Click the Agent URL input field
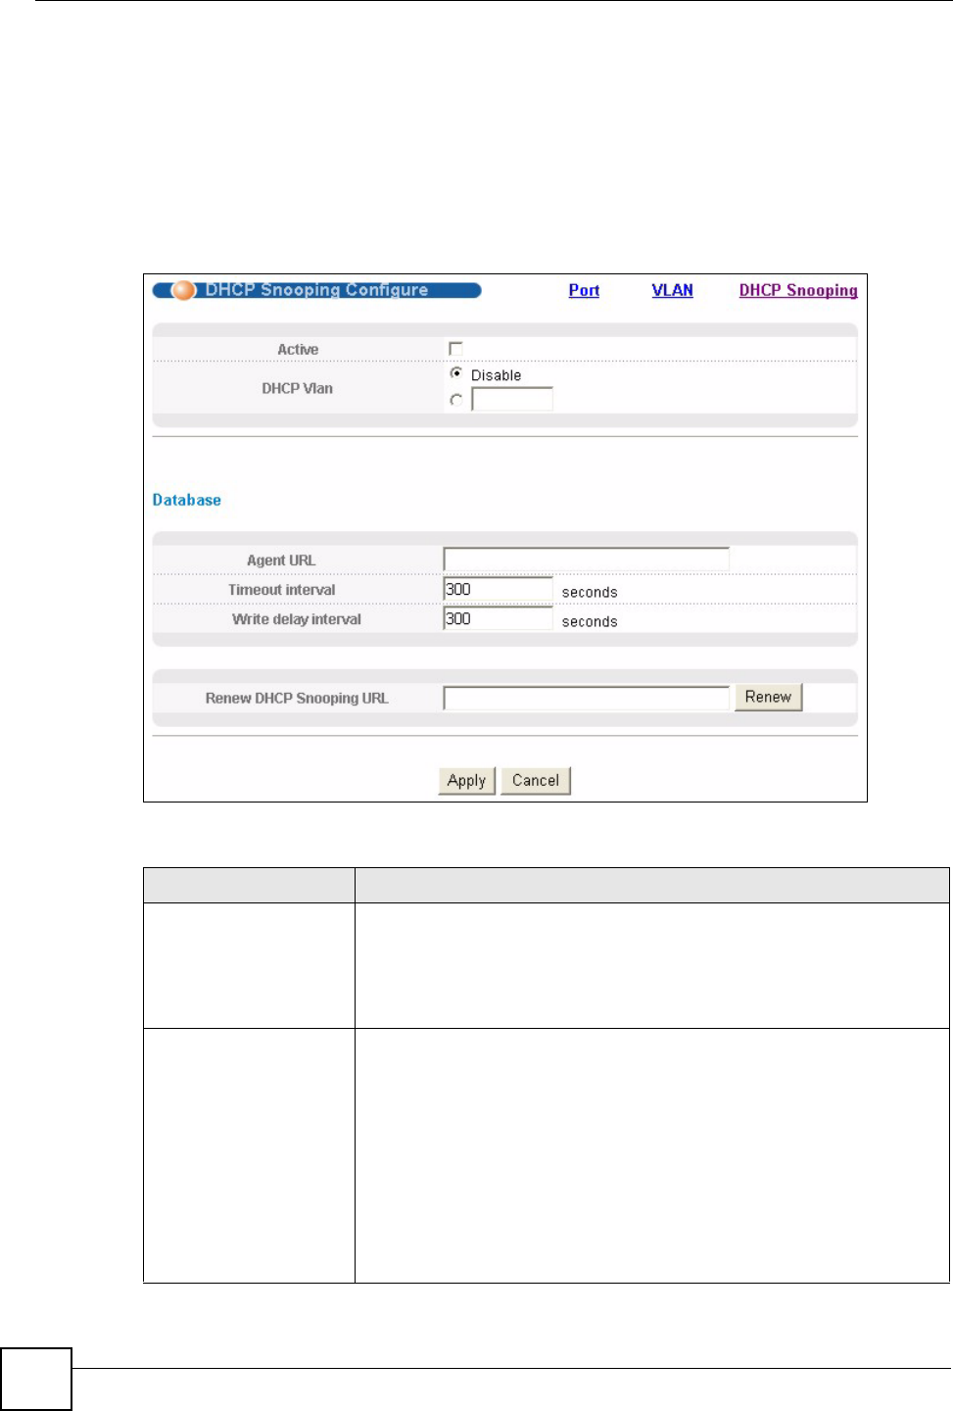 587,560
